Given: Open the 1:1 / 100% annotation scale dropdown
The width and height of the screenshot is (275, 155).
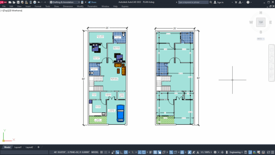Looking at the screenshot, I should click(x=206, y=152).
